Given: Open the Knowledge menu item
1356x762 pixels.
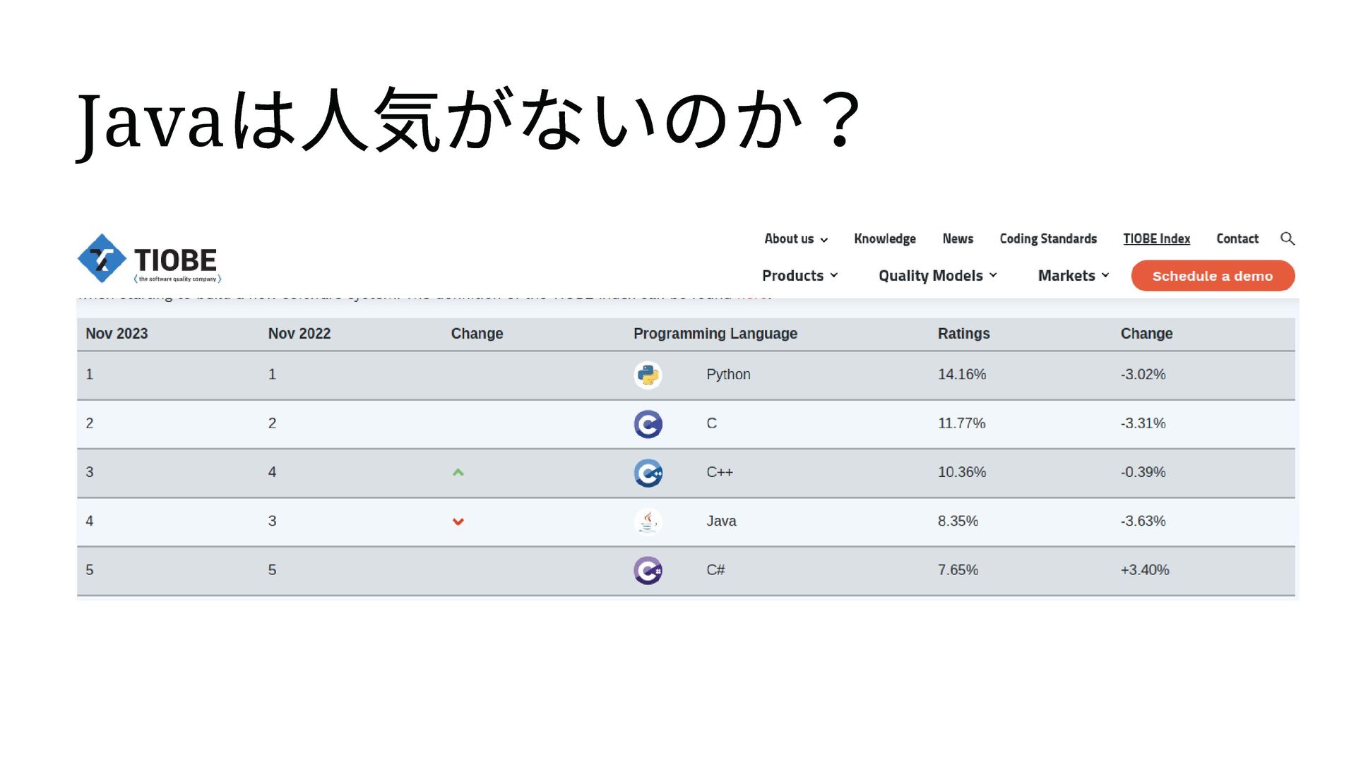Looking at the screenshot, I should [885, 238].
